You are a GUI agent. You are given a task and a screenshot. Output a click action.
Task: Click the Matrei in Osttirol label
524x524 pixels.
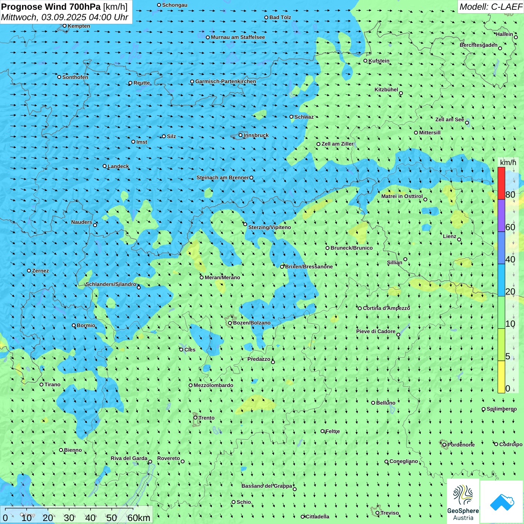pos(402,196)
